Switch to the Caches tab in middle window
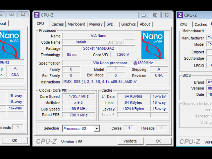Image resolution: width=212 pixels, height=159 pixels. tap(57, 24)
